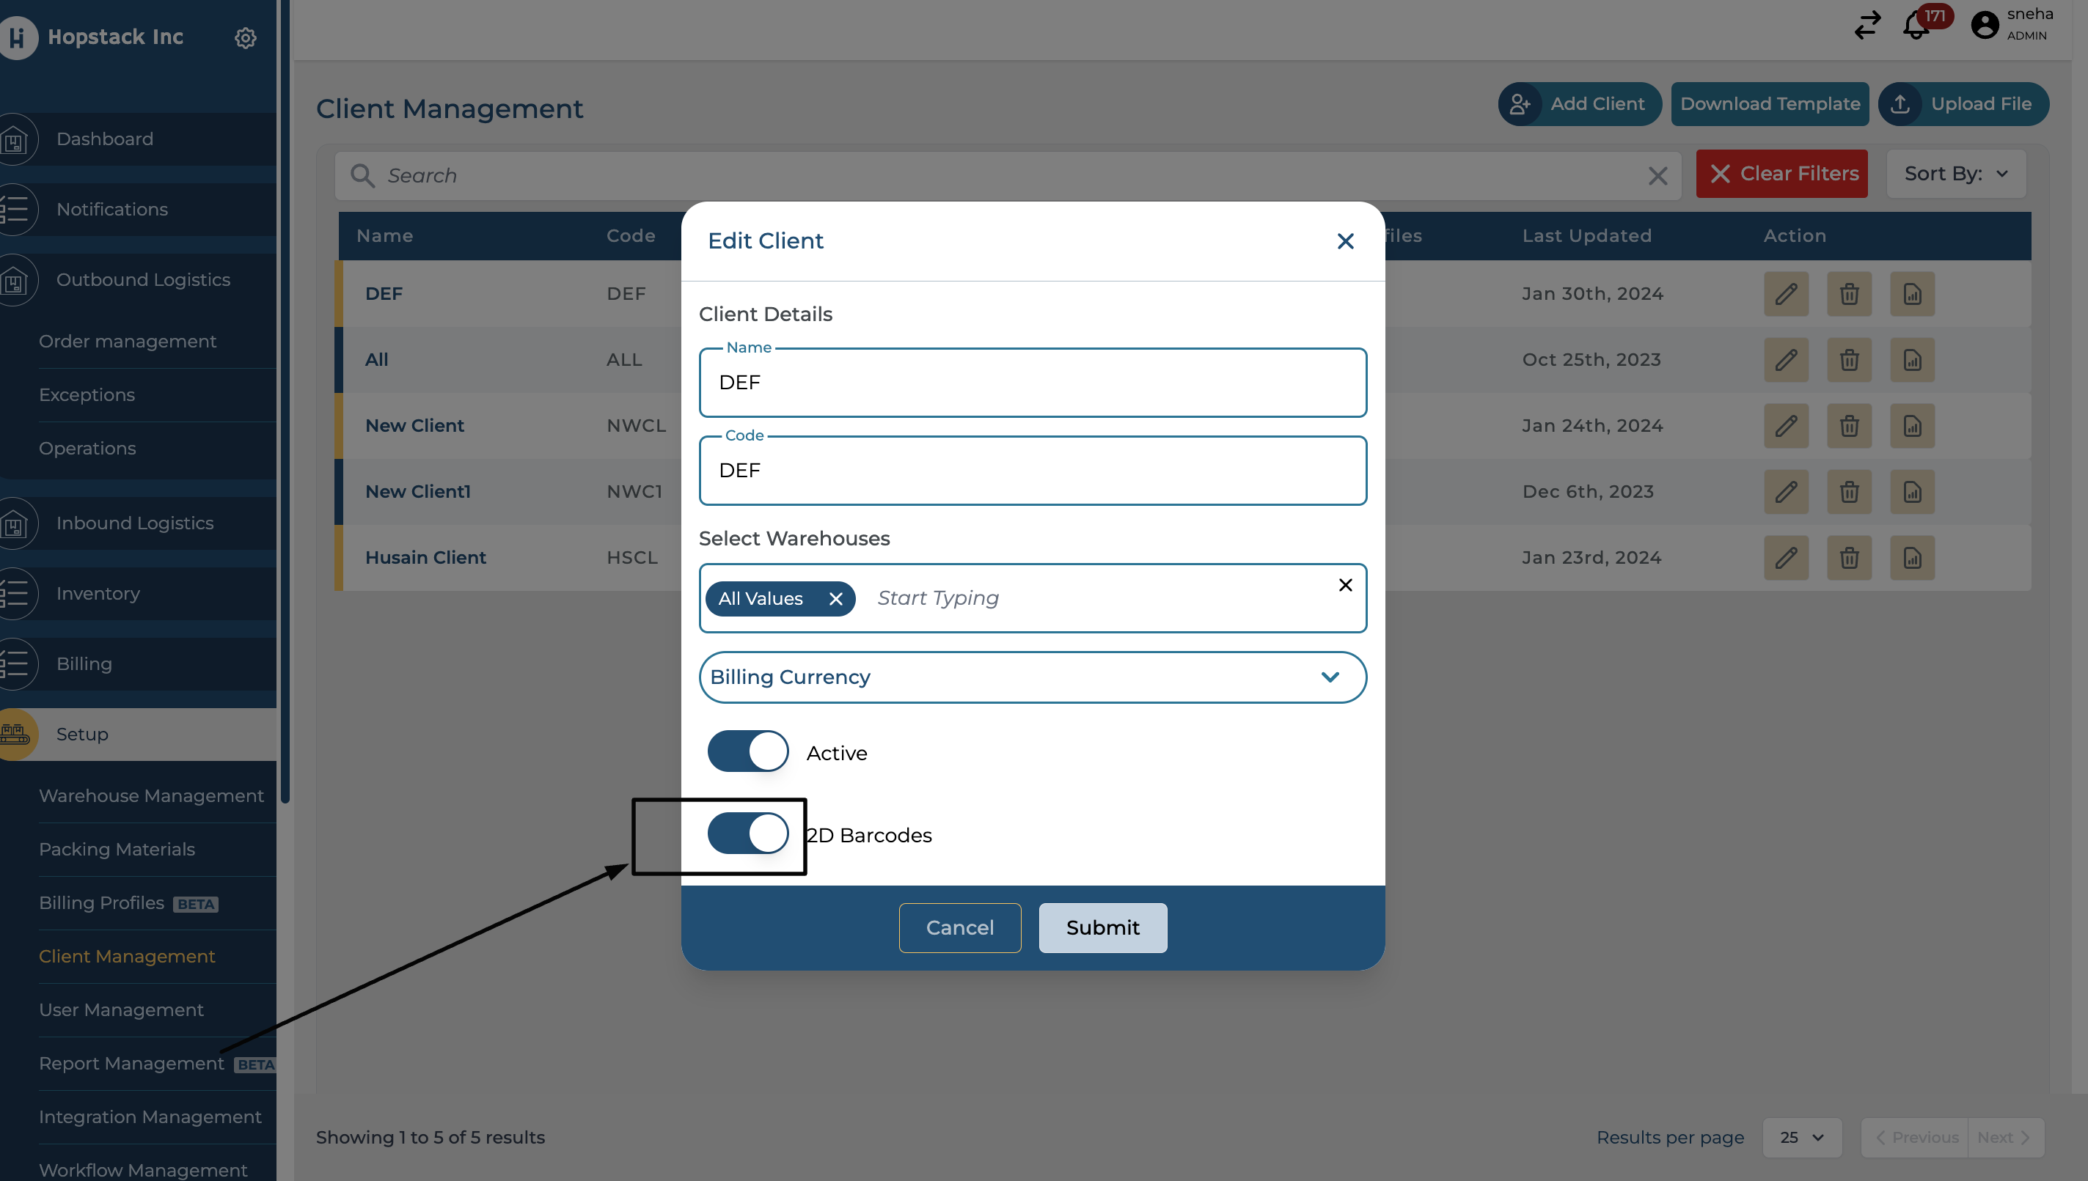The width and height of the screenshot is (2088, 1181).
Task: Remove the All Values warehouse tag
Action: click(x=837, y=599)
